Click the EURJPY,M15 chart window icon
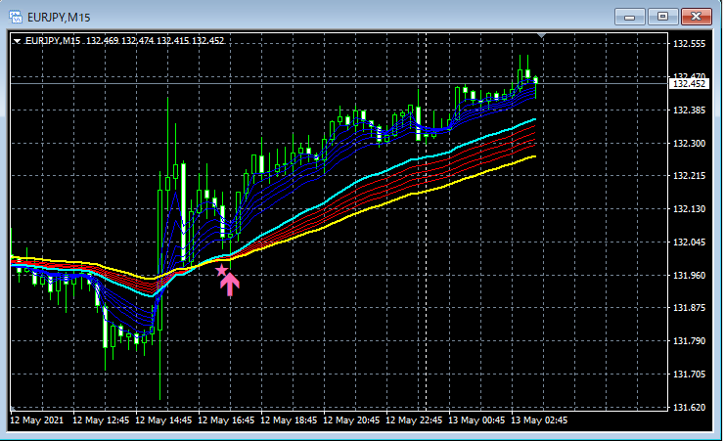The width and height of the screenshot is (724, 441). [x=16, y=18]
